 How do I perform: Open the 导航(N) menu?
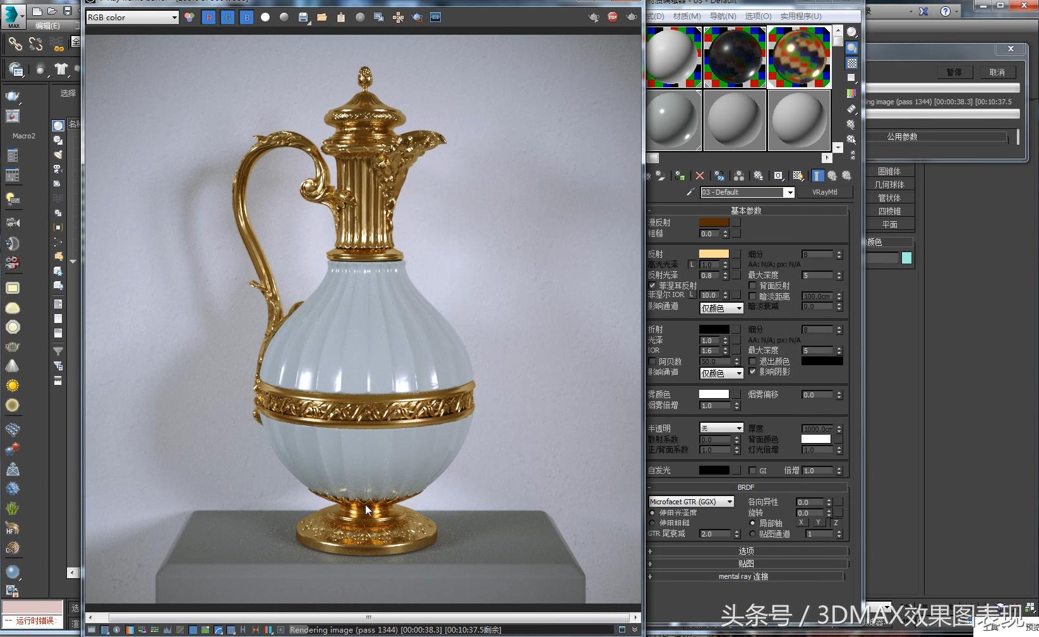(x=723, y=16)
